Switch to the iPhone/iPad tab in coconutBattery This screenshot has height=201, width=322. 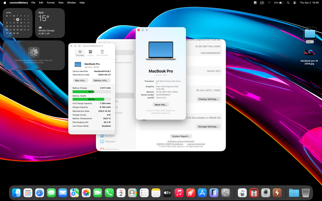(102, 53)
